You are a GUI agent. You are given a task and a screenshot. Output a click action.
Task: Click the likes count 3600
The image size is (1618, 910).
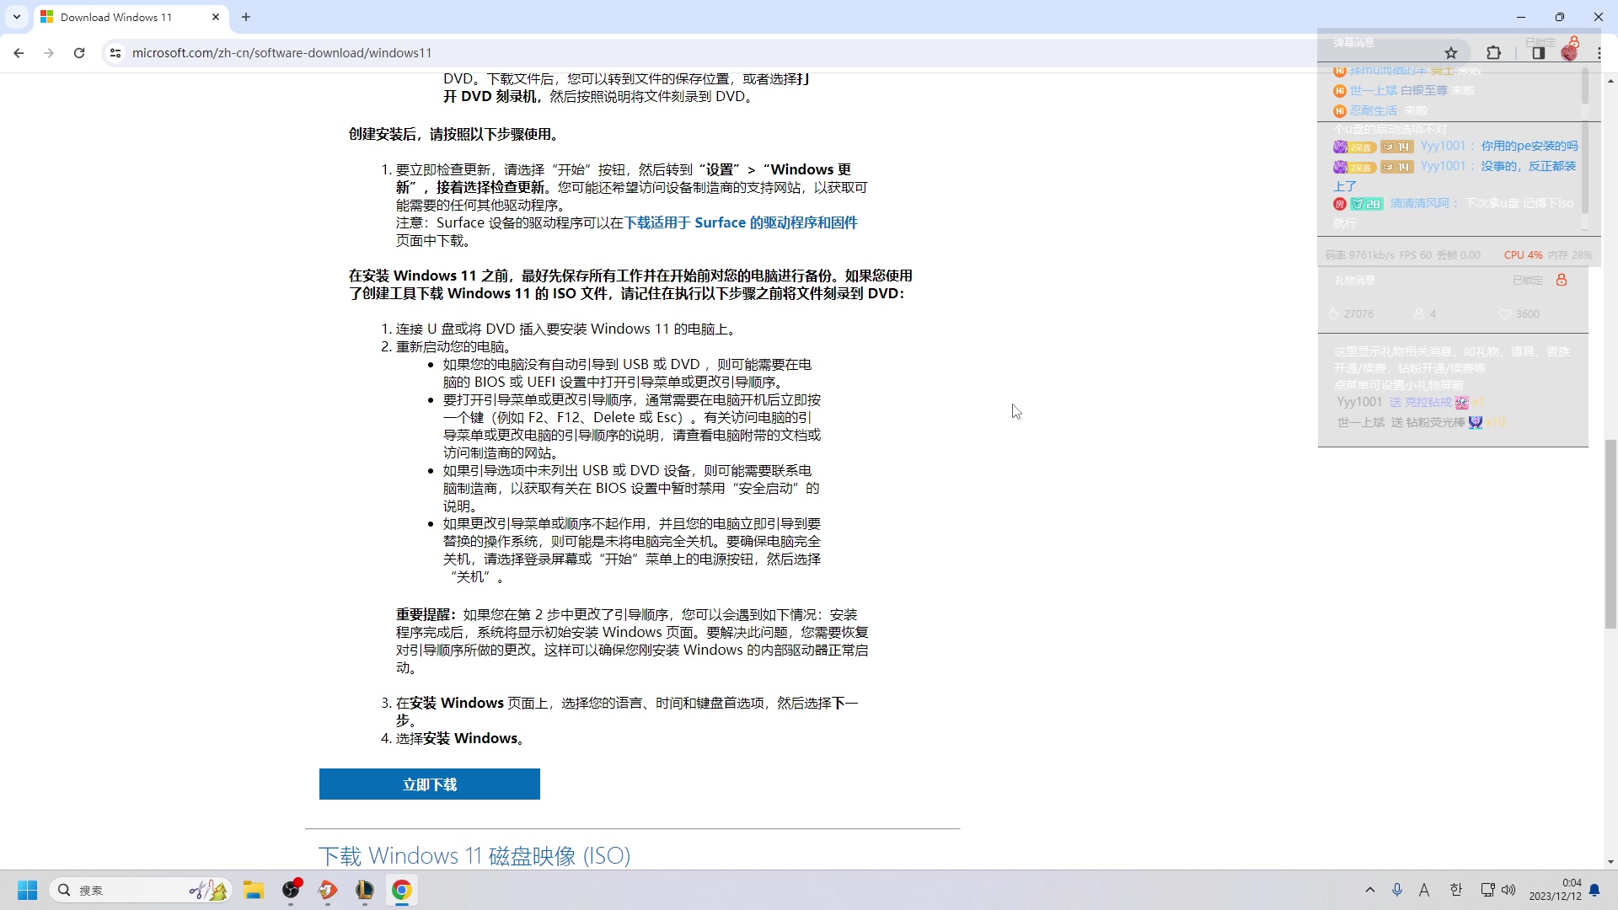1527,313
